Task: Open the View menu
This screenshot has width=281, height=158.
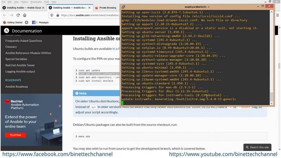Action: pyautogui.click(x=16, y=2)
